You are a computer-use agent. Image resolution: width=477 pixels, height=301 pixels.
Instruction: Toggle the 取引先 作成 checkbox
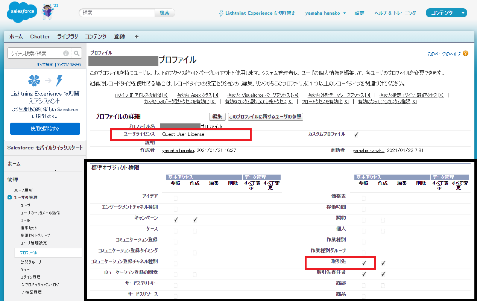[383, 263]
